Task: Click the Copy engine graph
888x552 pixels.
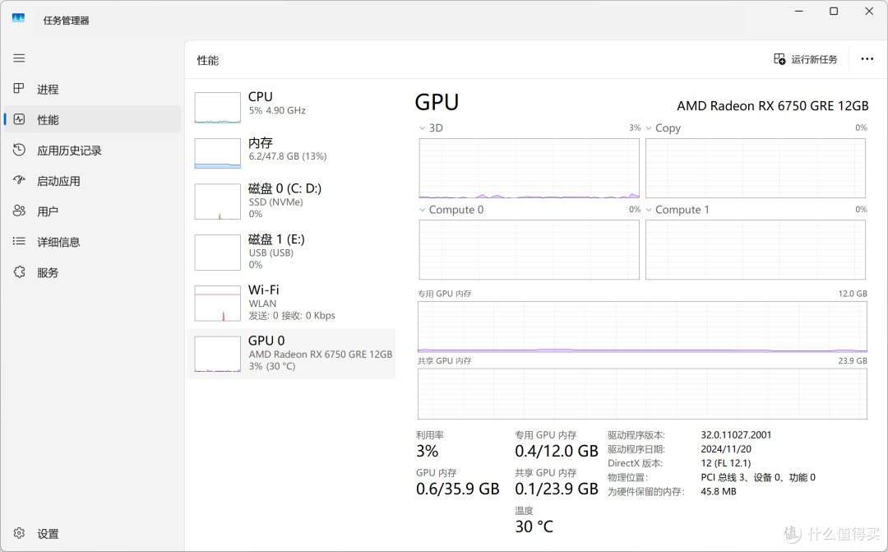Action: pyautogui.click(x=756, y=169)
